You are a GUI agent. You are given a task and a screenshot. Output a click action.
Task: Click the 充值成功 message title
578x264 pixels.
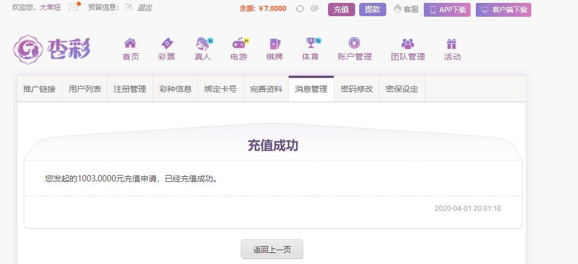[273, 146]
